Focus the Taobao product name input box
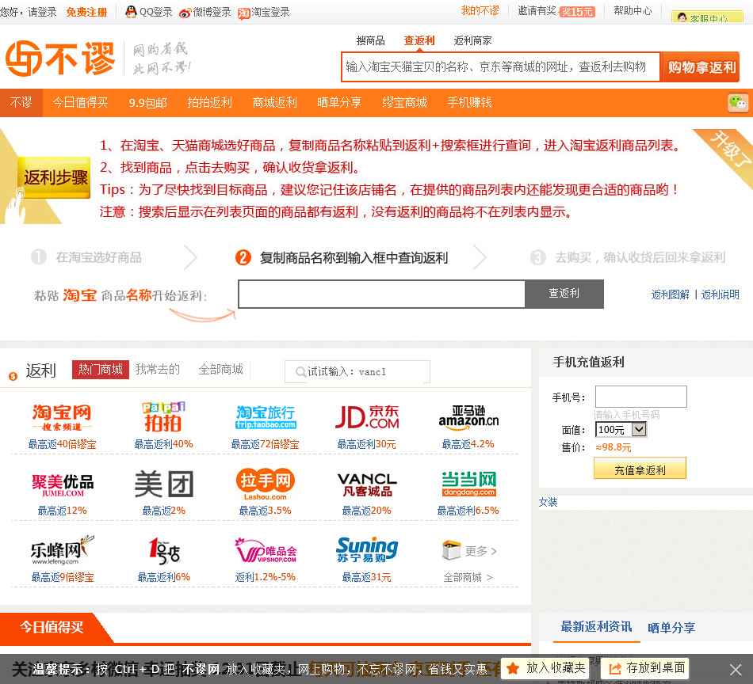Viewport: 753px width, 684px height. point(382,294)
